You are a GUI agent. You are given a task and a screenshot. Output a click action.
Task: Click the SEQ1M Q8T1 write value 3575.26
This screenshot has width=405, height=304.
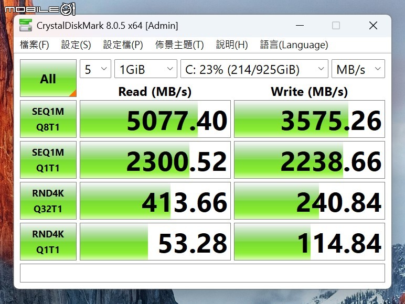pos(310,119)
